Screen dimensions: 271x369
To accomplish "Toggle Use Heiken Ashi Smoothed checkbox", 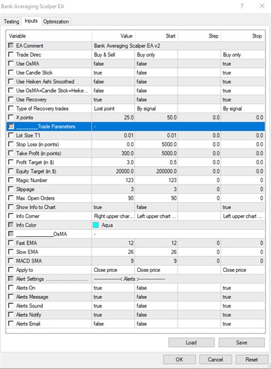I will (11, 81).
